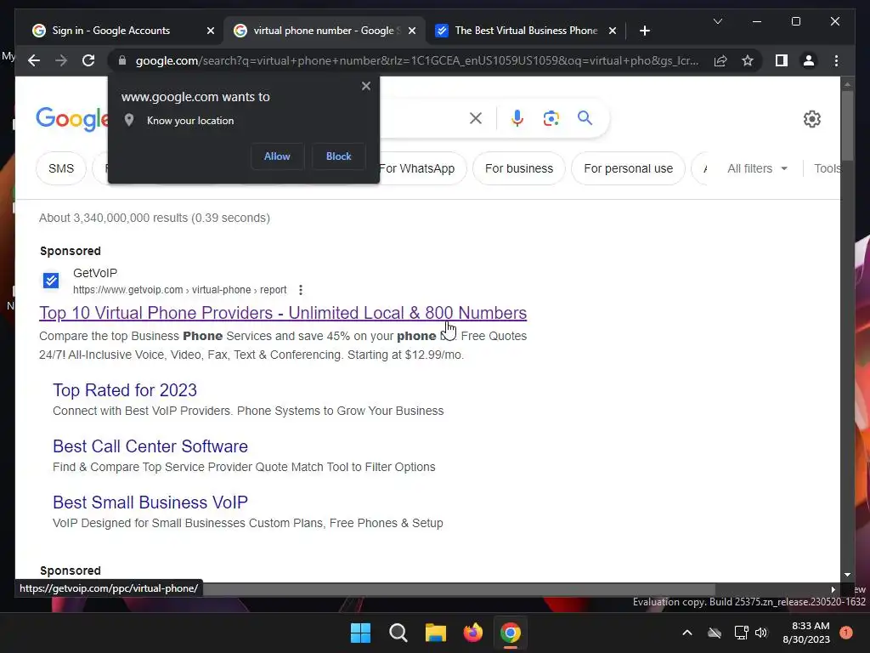Click the address bar URL
The image size is (870, 653).
(416, 60)
